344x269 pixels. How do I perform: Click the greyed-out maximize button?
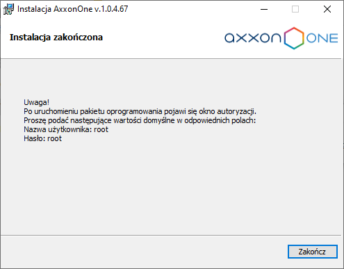pos(295,9)
